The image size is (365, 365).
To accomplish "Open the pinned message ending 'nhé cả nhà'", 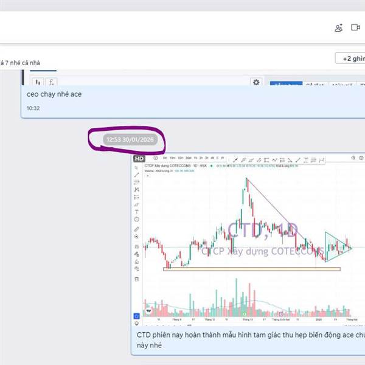I will [20, 63].
